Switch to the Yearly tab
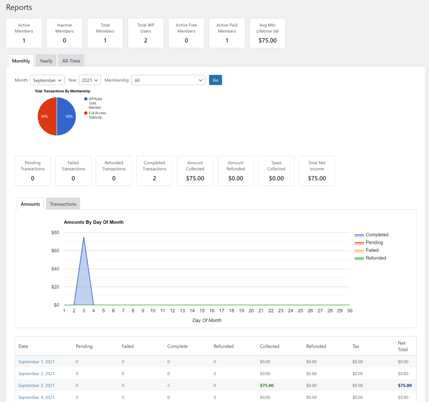This screenshot has height=402, width=429. click(x=46, y=60)
